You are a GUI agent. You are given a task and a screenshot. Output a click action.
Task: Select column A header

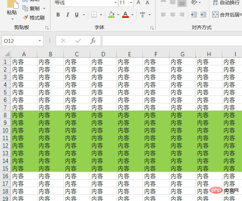coord(24,54)
